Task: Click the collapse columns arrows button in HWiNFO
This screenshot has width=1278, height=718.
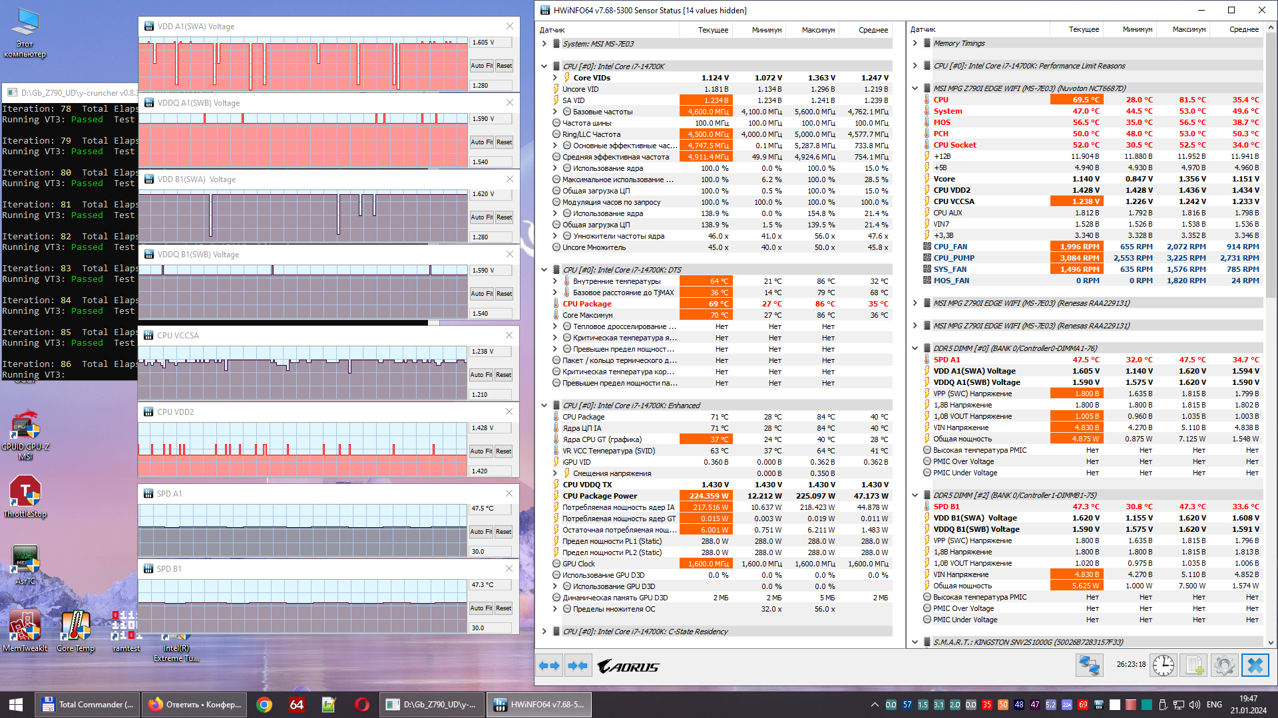Action: (x=578, y=665)
